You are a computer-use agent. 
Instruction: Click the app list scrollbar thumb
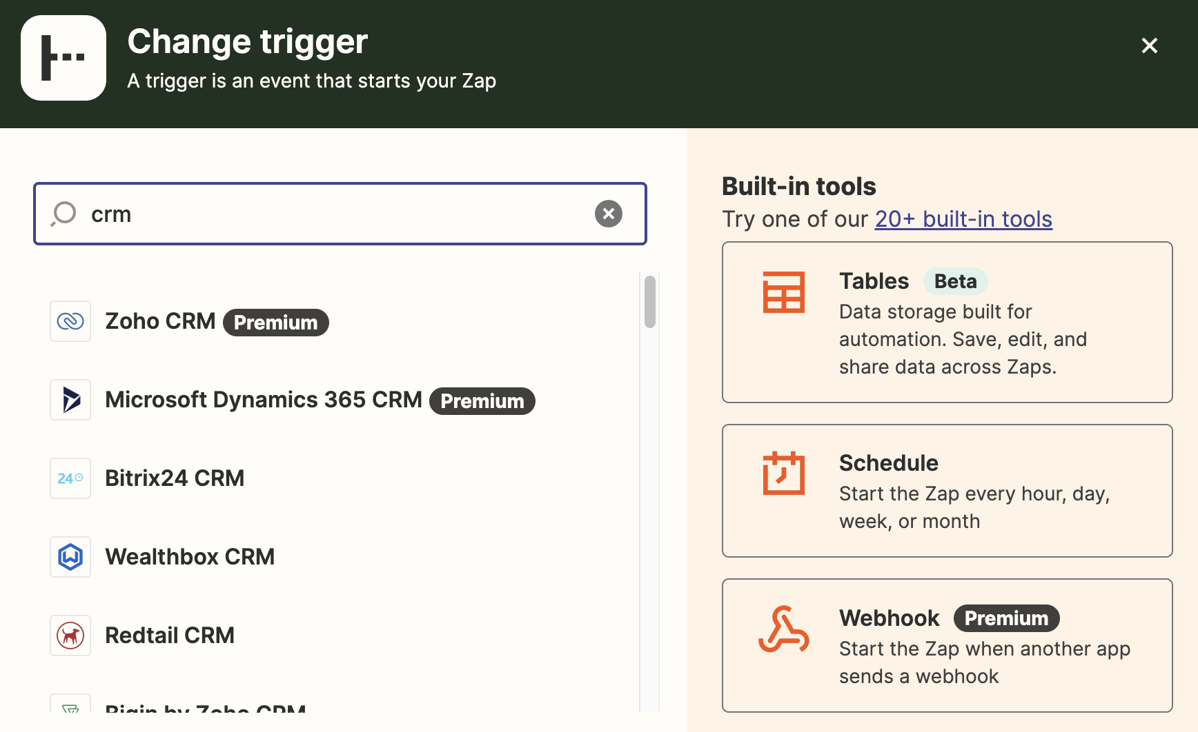tap(649, 302)
